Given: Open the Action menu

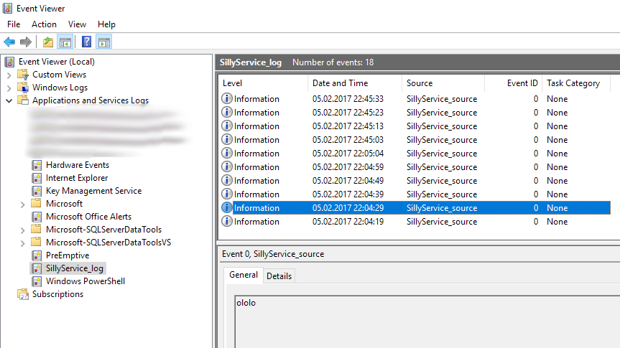Looking at the screenshot, I should click(44, 24).
